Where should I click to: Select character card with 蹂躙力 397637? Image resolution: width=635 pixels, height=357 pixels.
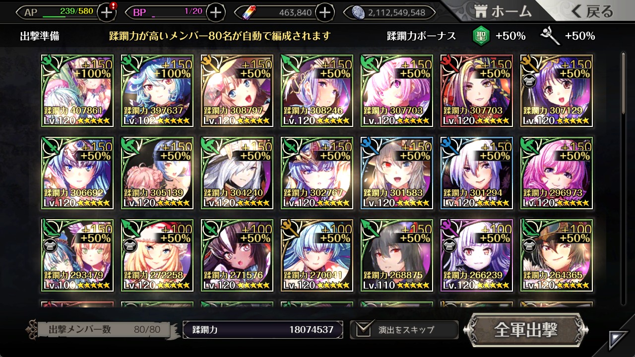(x=157, y=91)
